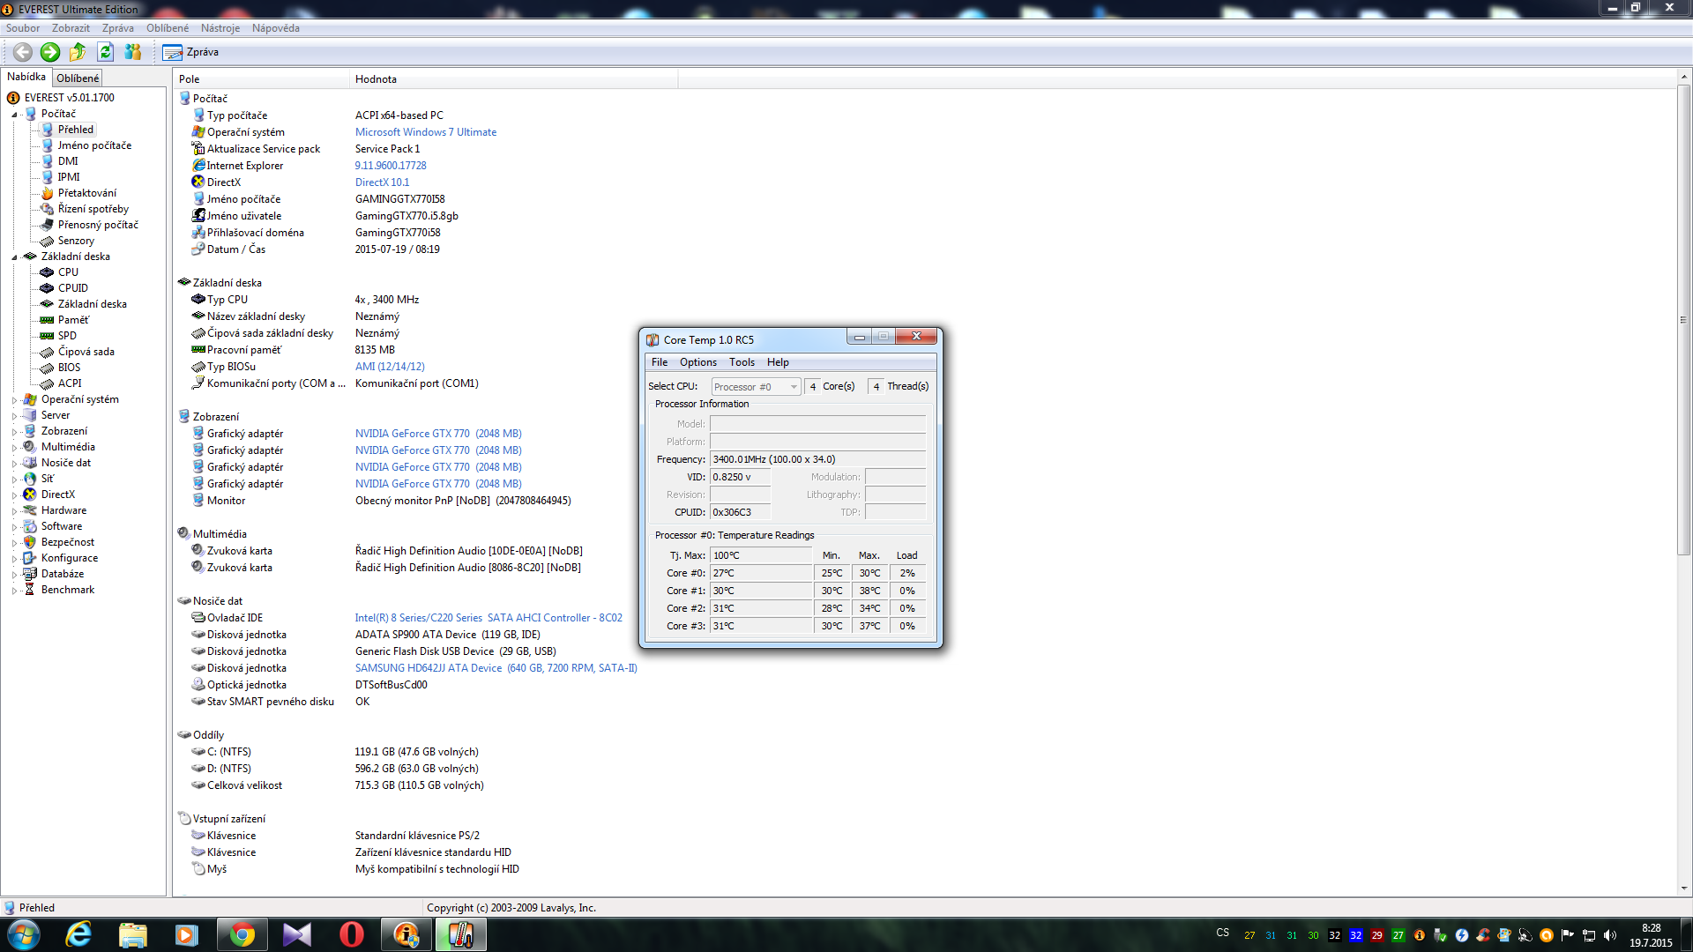Launch Opera browser from taskbar
This screenshot has height=952, width=1693.
pyautogui.click(x=351, y=934)
